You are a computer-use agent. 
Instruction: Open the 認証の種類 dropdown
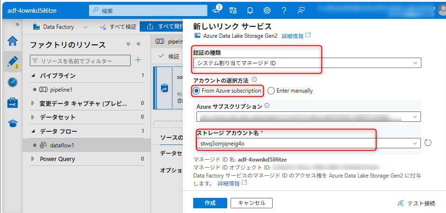click(307, 63)
